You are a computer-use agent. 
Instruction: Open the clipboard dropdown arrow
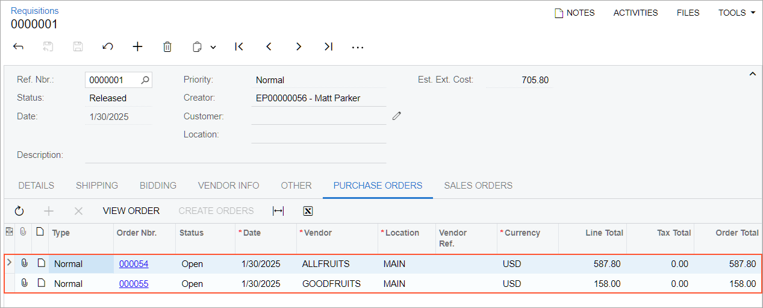coord(213,47)
